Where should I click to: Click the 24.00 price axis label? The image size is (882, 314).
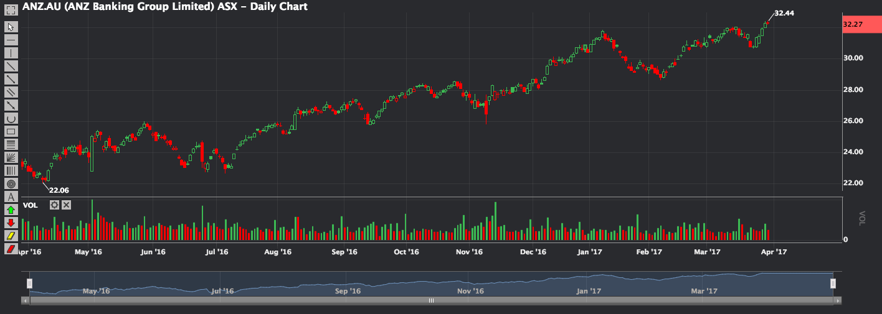(x=853, y=152)
